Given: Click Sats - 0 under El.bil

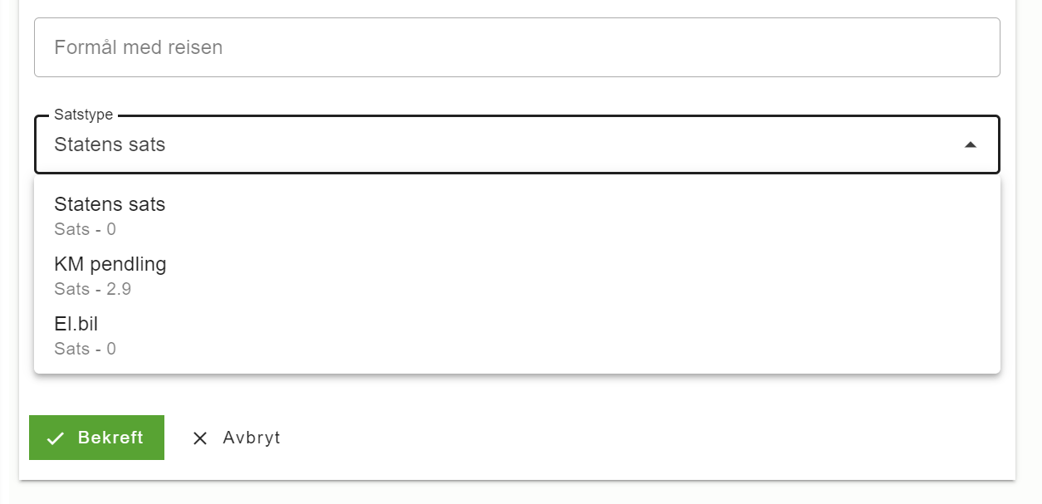Looking at the screenshot, I should pyautogui.click(x=86, y=349).
